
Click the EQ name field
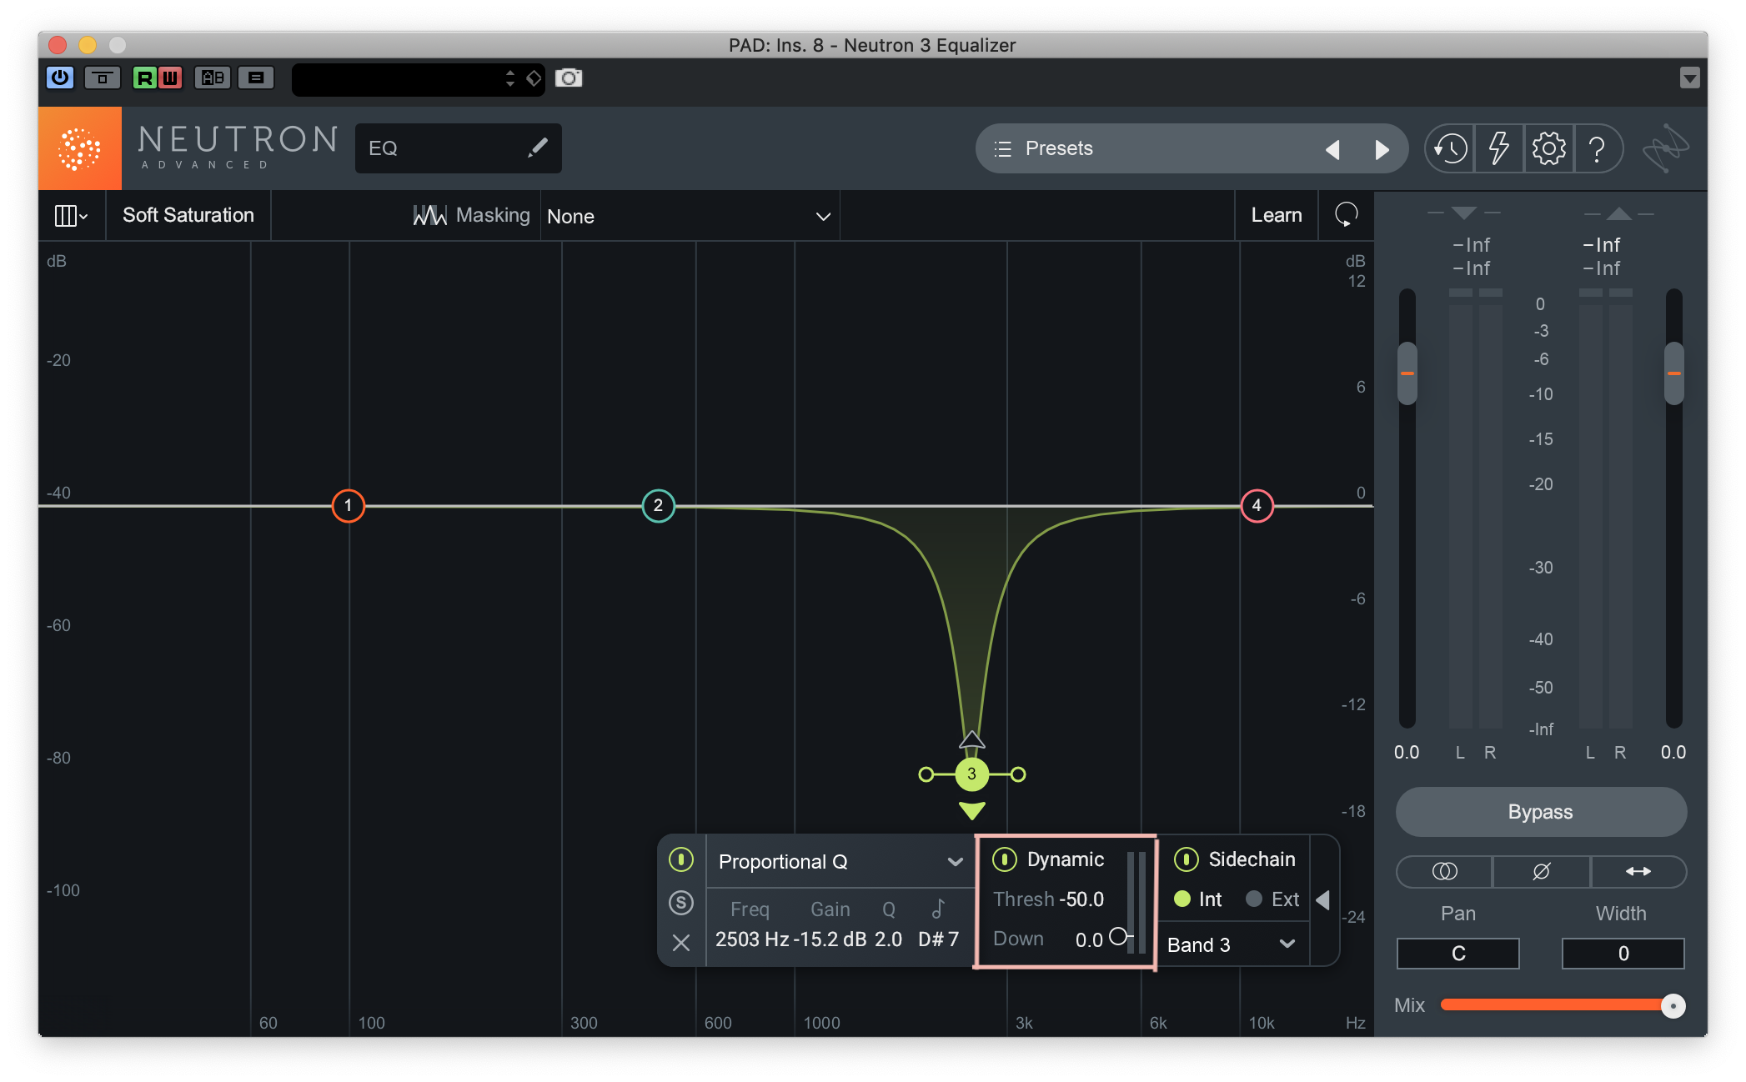pyautogui.click(x=458, y=148)
